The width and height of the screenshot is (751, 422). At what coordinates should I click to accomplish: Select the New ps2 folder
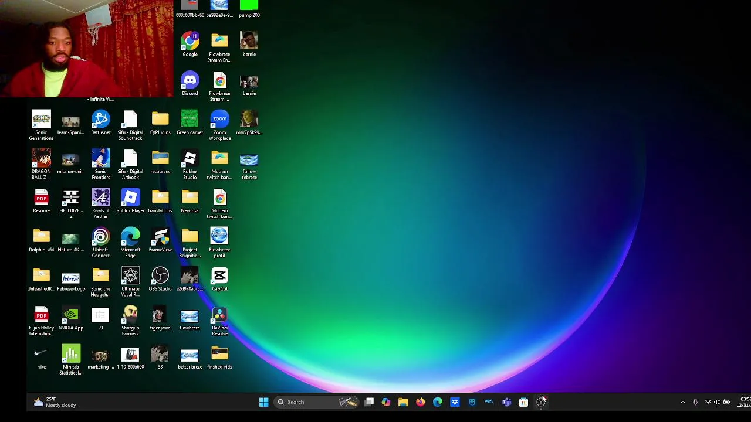click(190, 201)
